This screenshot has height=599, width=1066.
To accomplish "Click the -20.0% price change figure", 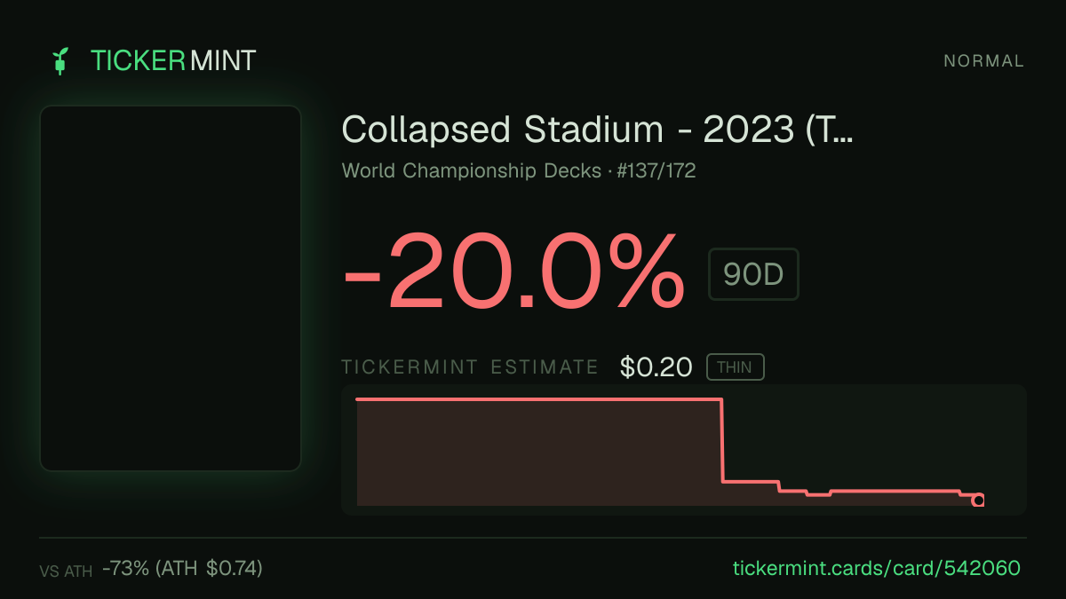I will tap(513, 270).
